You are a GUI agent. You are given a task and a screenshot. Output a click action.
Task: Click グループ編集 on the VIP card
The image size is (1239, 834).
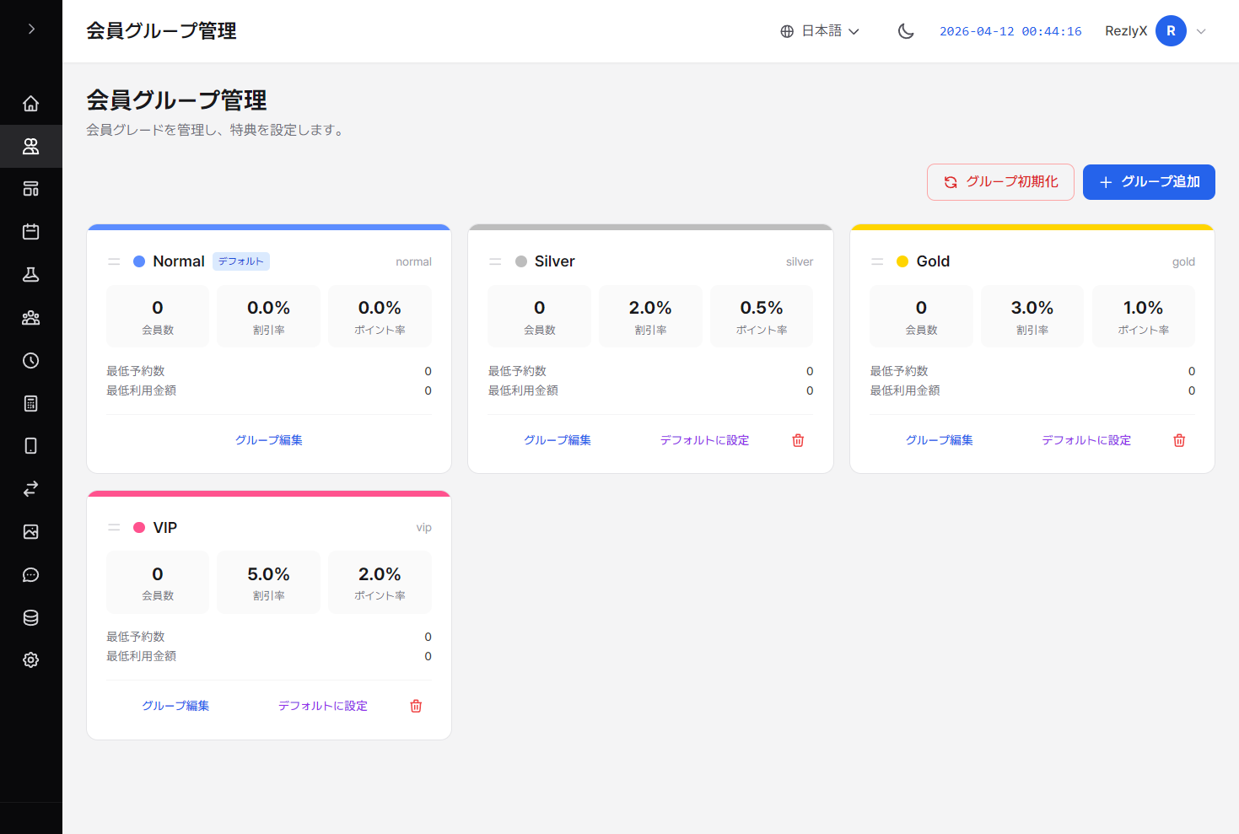click(x=175, y=706)
